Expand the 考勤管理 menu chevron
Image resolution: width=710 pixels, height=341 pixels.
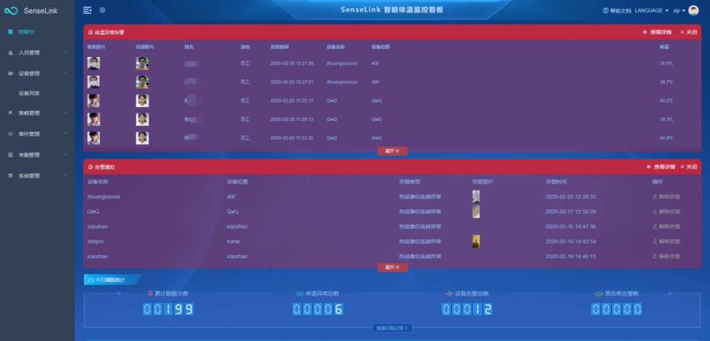pos(65,155)
